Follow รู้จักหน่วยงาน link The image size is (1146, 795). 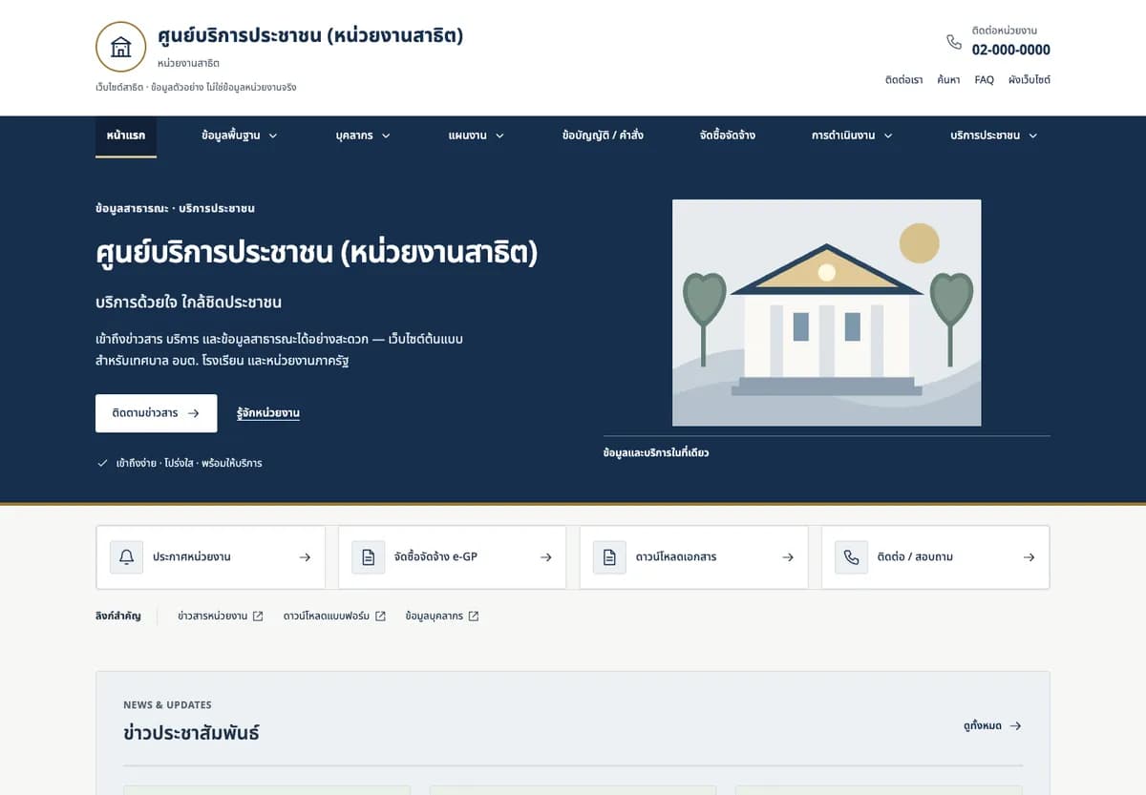[268, 413]
